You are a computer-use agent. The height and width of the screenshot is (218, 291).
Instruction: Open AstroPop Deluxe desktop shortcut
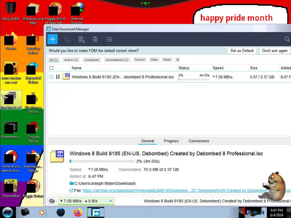(33, 44)
